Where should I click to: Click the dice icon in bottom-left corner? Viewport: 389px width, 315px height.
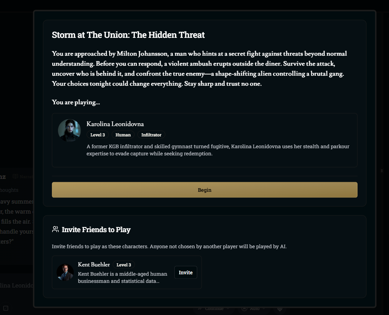click(x=6, y=308)
